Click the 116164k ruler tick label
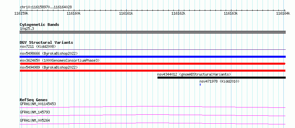This screenshot has height=128, width=295. (x=283, y=13)
